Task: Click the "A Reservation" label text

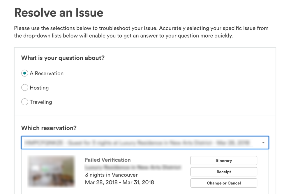Action: point(46,73)
